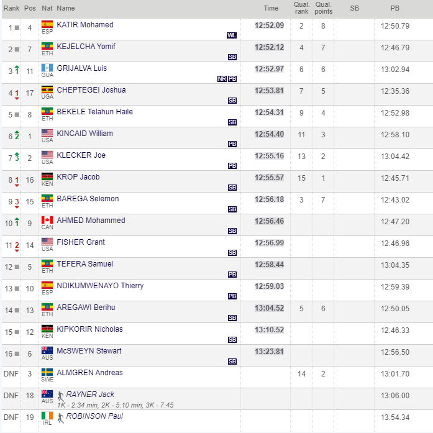Viewport: 433px width, 433px height.
Task: Click the time 12:52.09
Action: click(269, 25)
